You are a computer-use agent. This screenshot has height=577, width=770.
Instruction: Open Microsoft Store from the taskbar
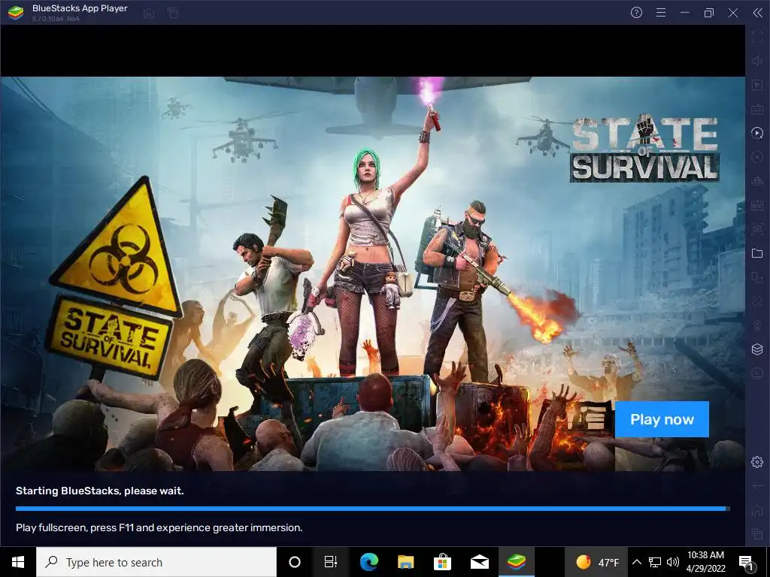click(442, 562)
